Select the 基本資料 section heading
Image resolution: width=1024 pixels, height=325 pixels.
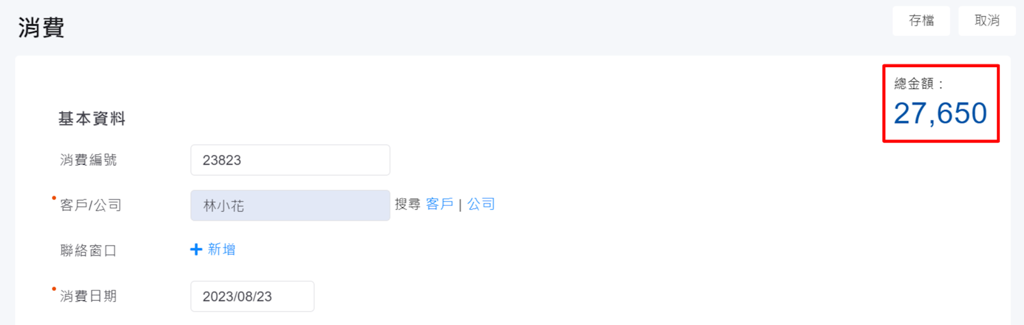click(92, 118)
